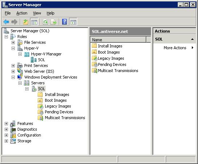This screenshot has height=164, width=198.
Task: Expand the Diagnostics node
Action: coord(6,130)
